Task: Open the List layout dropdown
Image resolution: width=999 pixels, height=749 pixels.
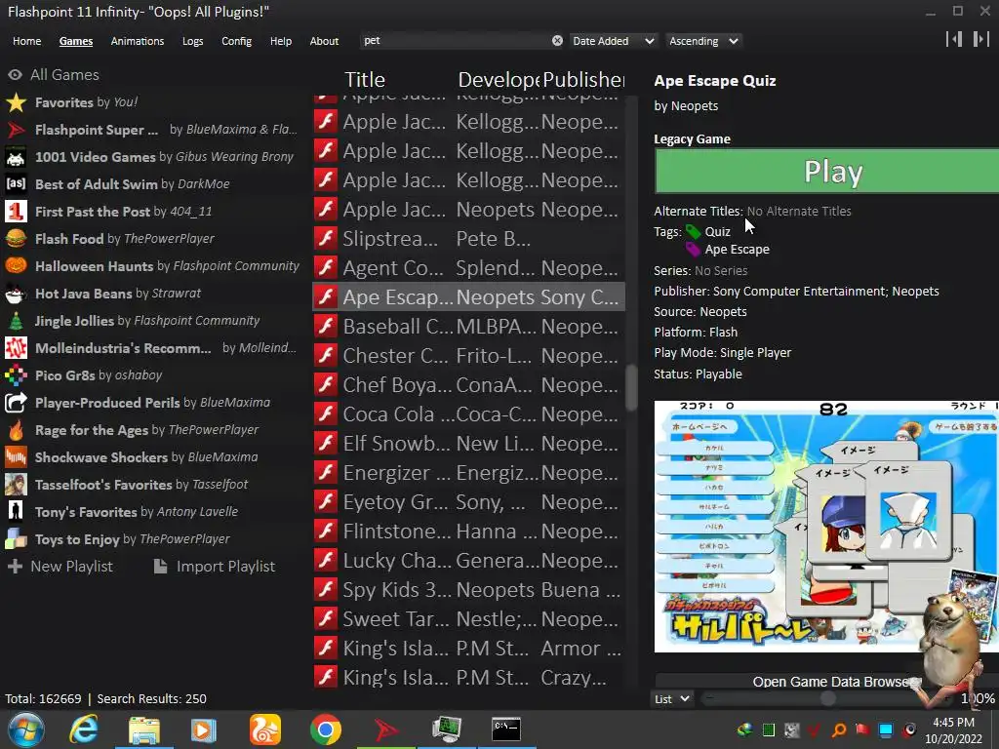Action: [x=672, y=698]
